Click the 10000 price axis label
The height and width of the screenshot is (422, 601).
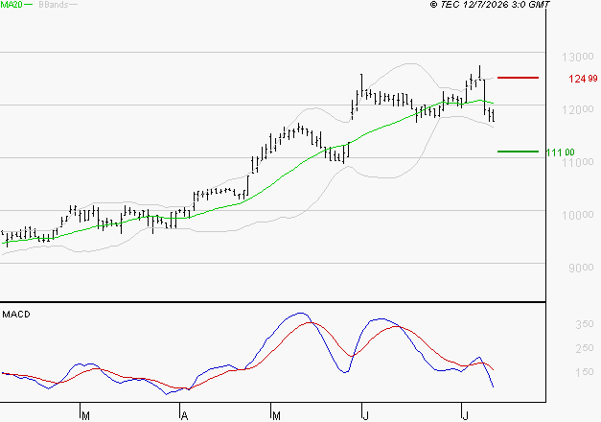click(578, 215)
